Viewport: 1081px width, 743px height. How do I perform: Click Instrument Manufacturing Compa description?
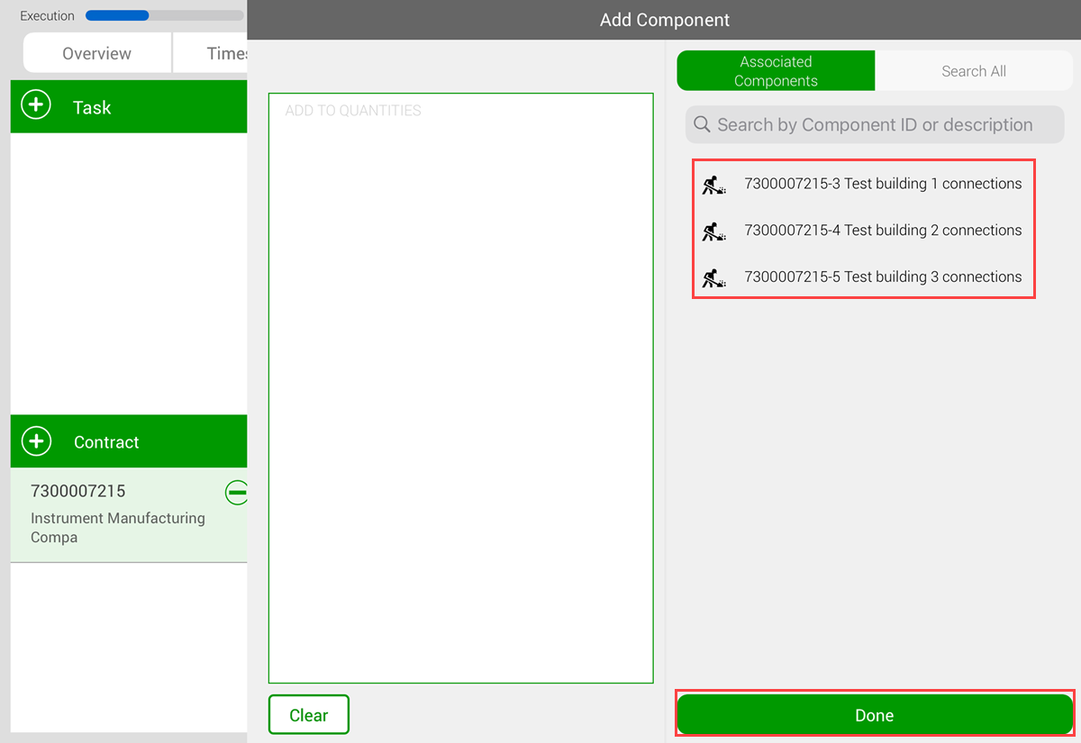click(x=118, y=528)
